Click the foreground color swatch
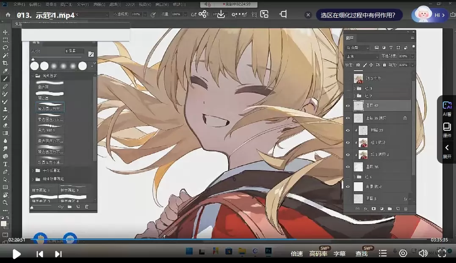This screenshot has width=456, height=263. (3, 224)
